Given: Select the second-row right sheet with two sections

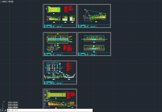Looking at the screenshot, I should [94, 44].
